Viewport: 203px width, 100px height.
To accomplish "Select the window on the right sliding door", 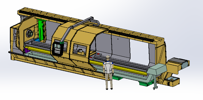I will coord(80,50).
